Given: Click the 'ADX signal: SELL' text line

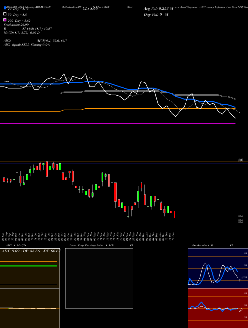Looking at the screenshot, I should [x=27, y=45].
